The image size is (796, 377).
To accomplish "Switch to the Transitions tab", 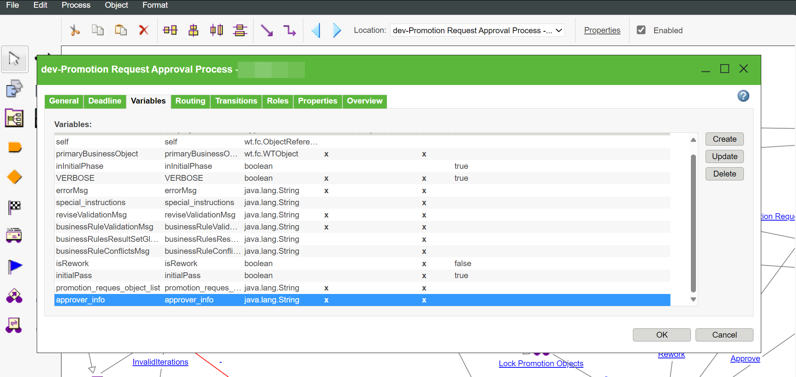I will 236,101.
